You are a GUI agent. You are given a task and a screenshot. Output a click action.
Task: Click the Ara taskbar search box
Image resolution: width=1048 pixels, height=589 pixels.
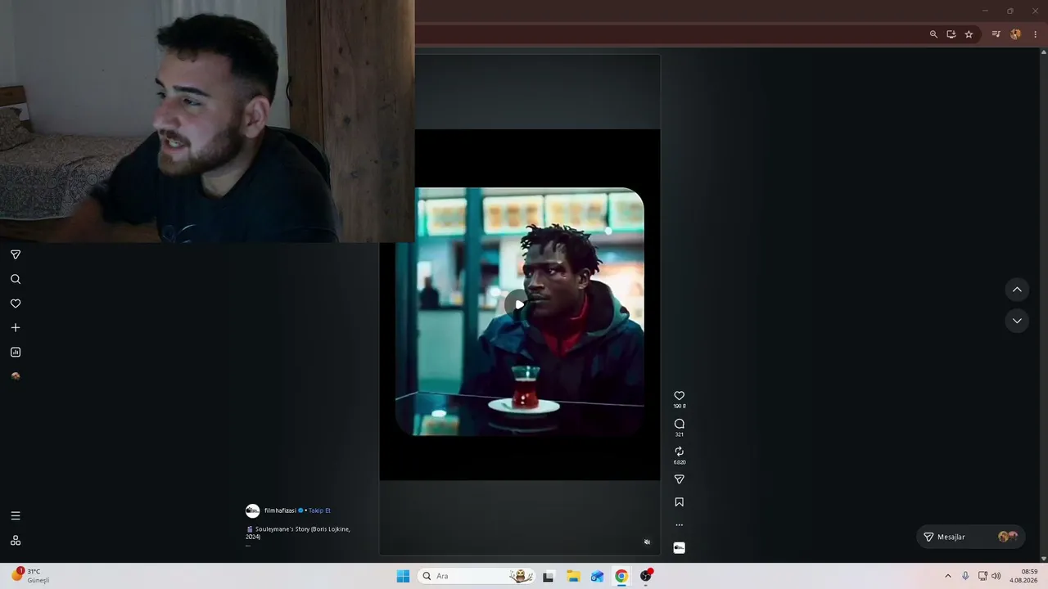(477, 576)
